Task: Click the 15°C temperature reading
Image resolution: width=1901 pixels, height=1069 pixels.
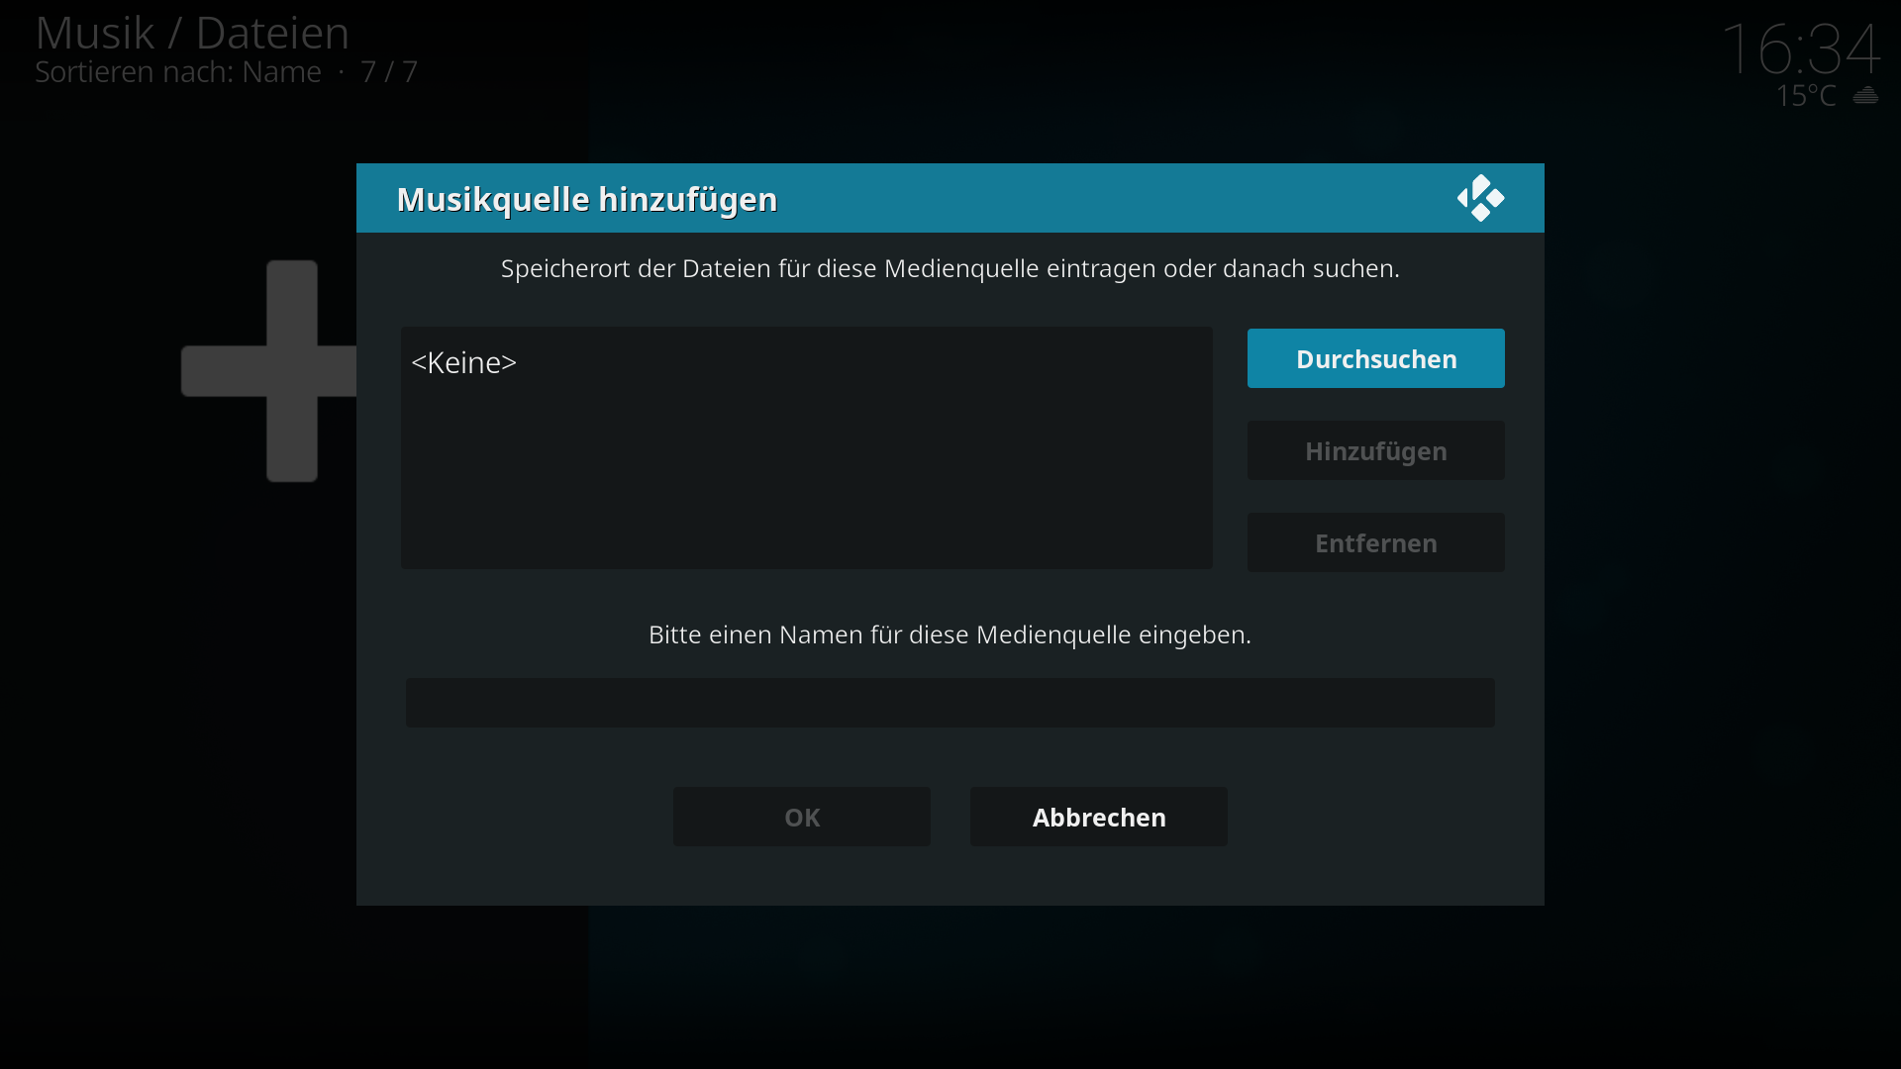Action: click(x=1805, y=96)
